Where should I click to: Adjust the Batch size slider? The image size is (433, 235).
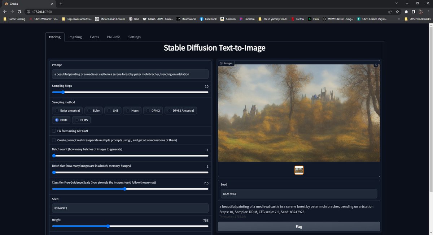point(130,172)
